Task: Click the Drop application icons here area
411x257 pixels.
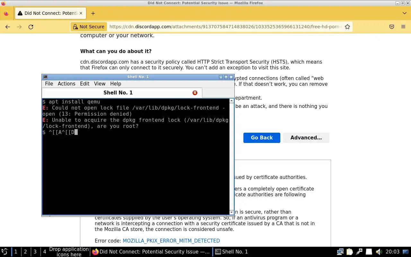Action: tap(69, 252)
